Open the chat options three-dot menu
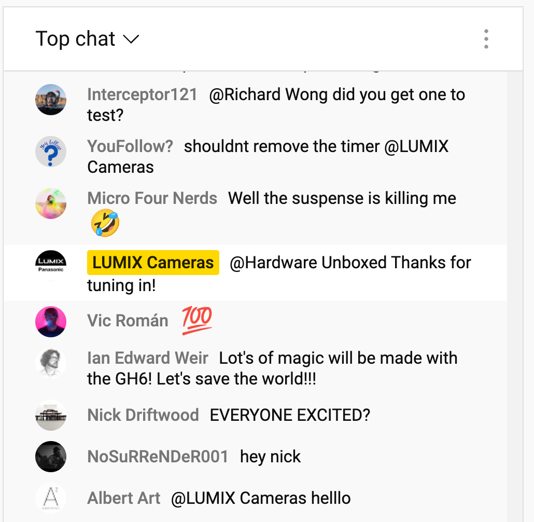This screenshot has height=522, width=534. 486,39
